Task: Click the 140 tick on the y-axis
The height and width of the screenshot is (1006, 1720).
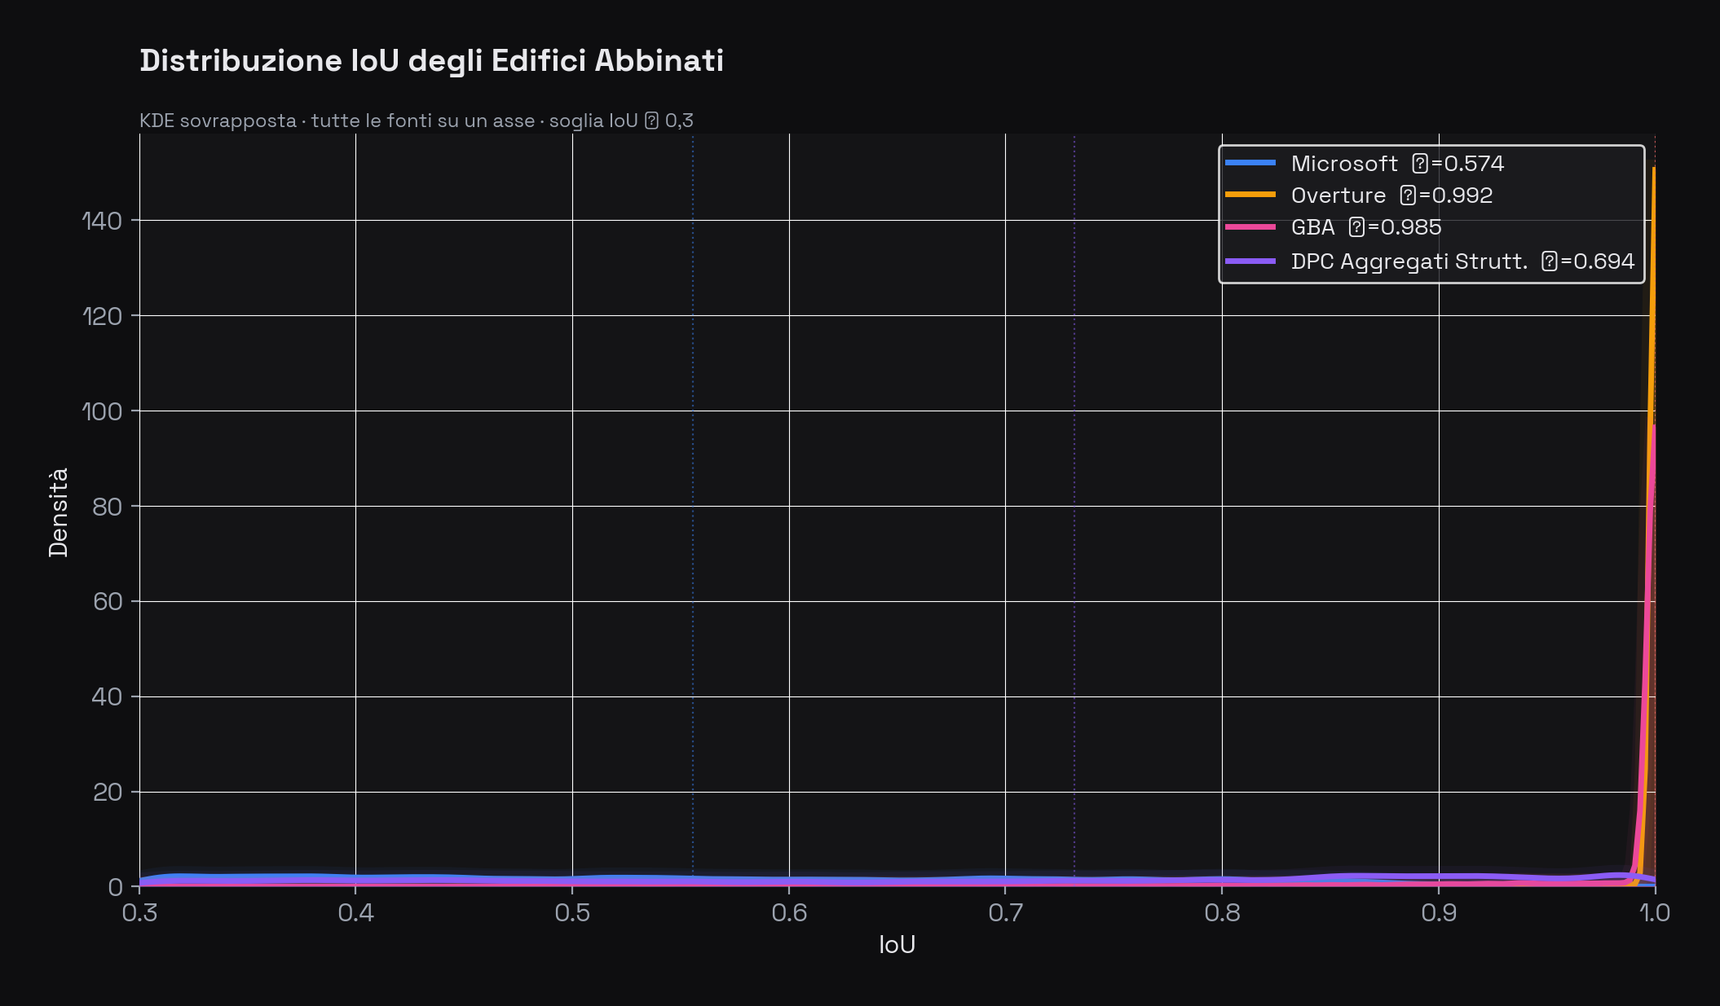Action: [x=102, y=221]
